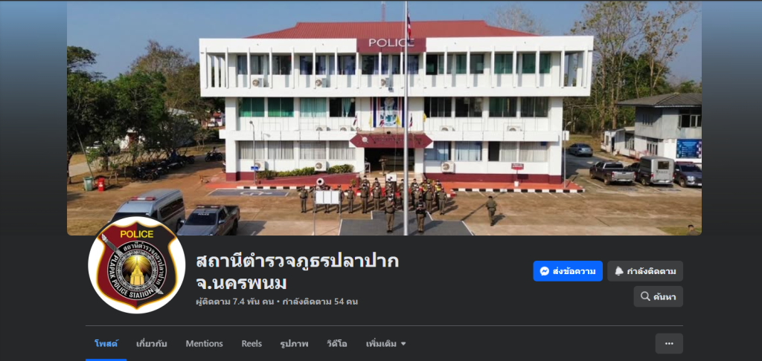Open the police station cover photo
762x361 pixels.
(x=384, y=118)
